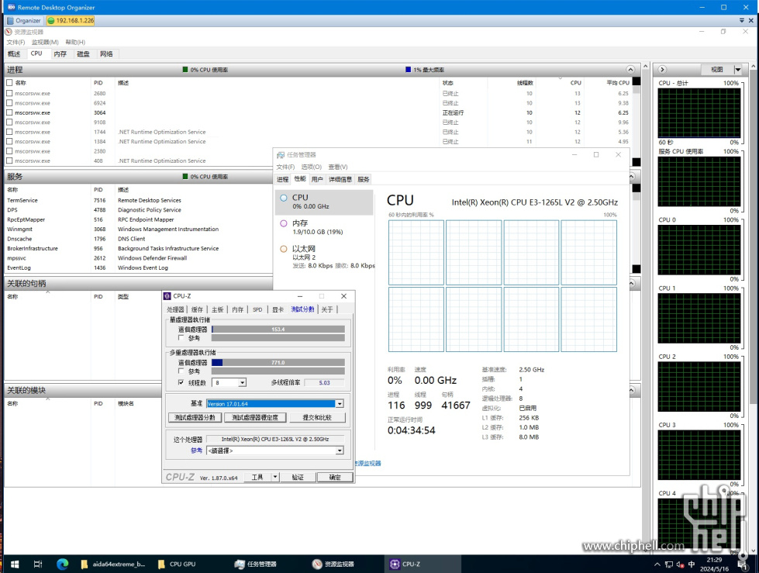Open Windows Start menu
The width and height of the screenshot is (759, 573).
(x=15, y=564)
